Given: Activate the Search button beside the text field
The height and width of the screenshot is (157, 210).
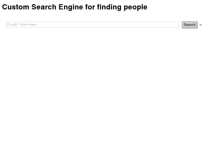Looking at the screenshot, I should tap(189, 25).
